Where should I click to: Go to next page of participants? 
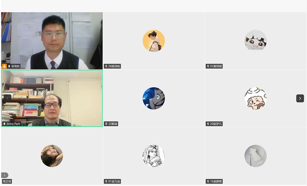[x=300, y=98]
